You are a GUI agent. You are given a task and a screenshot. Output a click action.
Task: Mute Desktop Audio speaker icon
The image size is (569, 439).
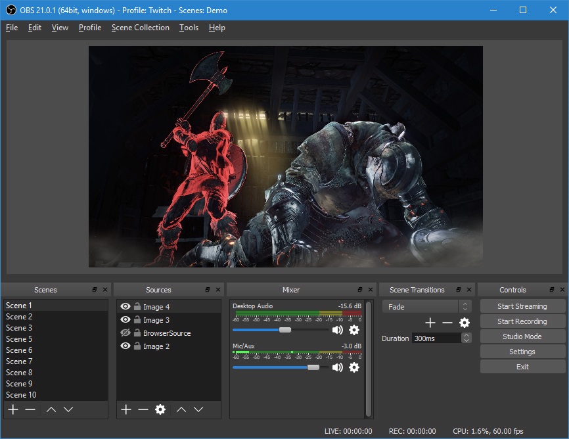click(338, 330)
